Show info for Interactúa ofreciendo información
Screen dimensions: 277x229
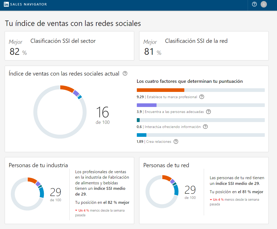(205, 127)
